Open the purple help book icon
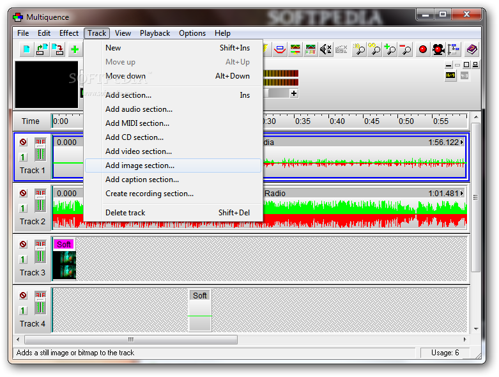499x377 pixels. click(472, 49)
